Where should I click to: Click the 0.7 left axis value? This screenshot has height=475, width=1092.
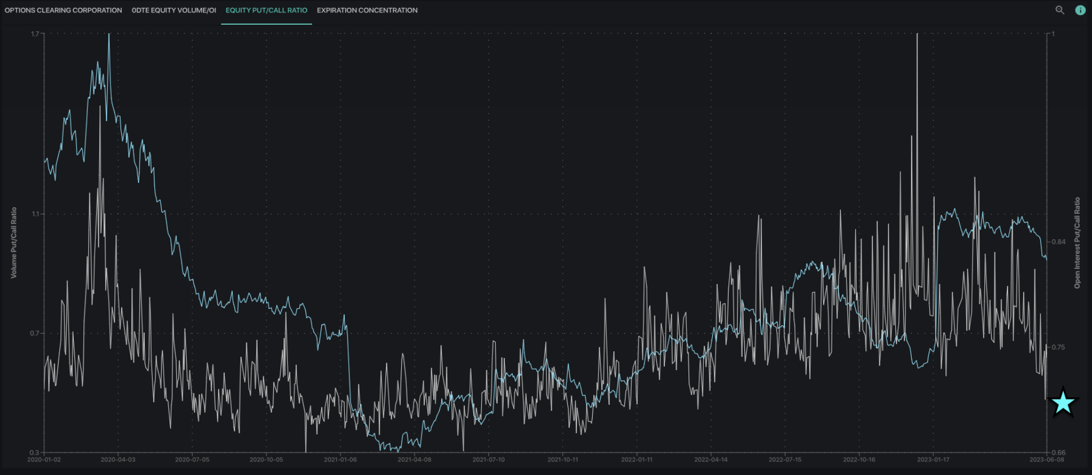(x=35, y=333)
